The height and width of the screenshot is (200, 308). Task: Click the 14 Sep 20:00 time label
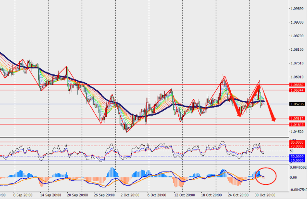point(50,195)
